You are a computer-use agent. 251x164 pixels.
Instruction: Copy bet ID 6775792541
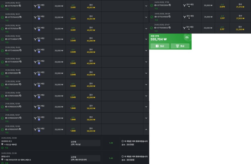20,28
